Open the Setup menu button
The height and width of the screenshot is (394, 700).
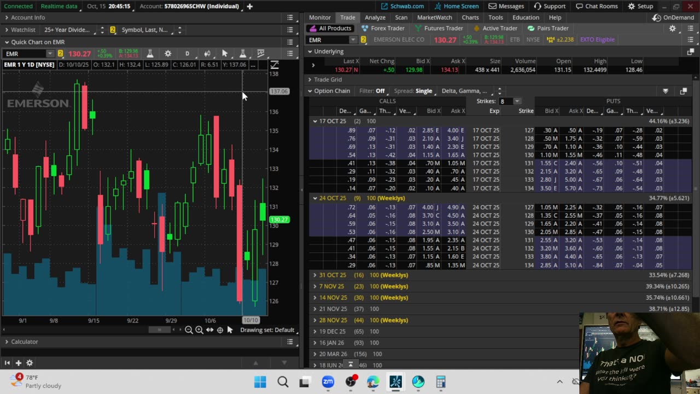pos(640,6)
